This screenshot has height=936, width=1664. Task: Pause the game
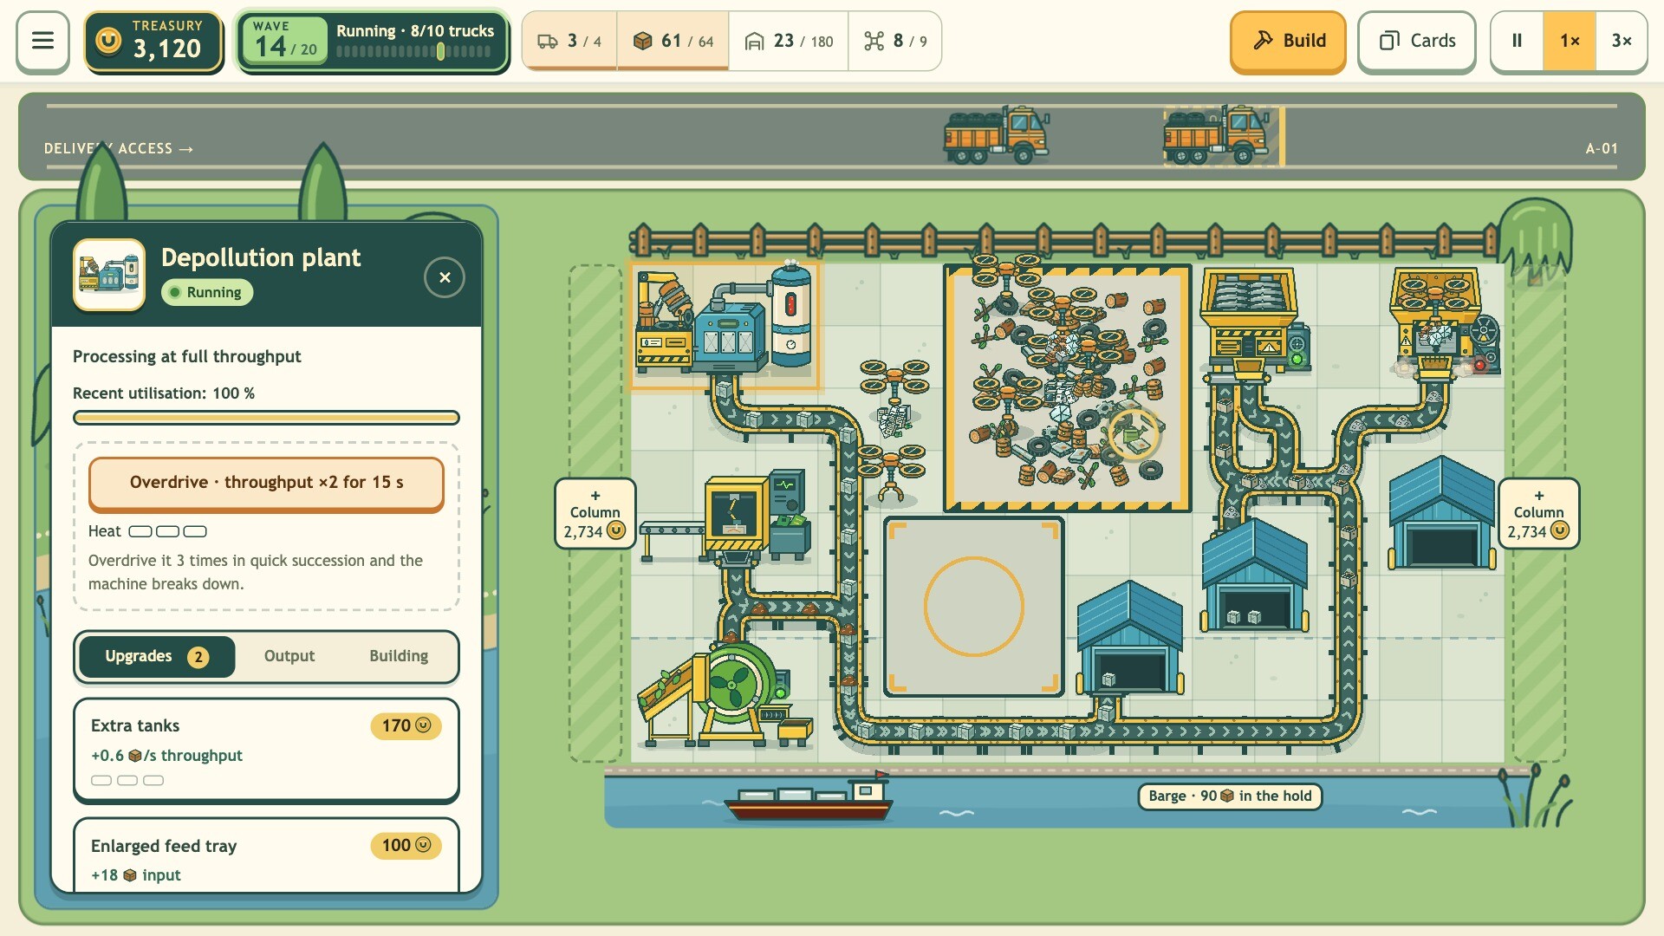click(x=1517, y=41)
